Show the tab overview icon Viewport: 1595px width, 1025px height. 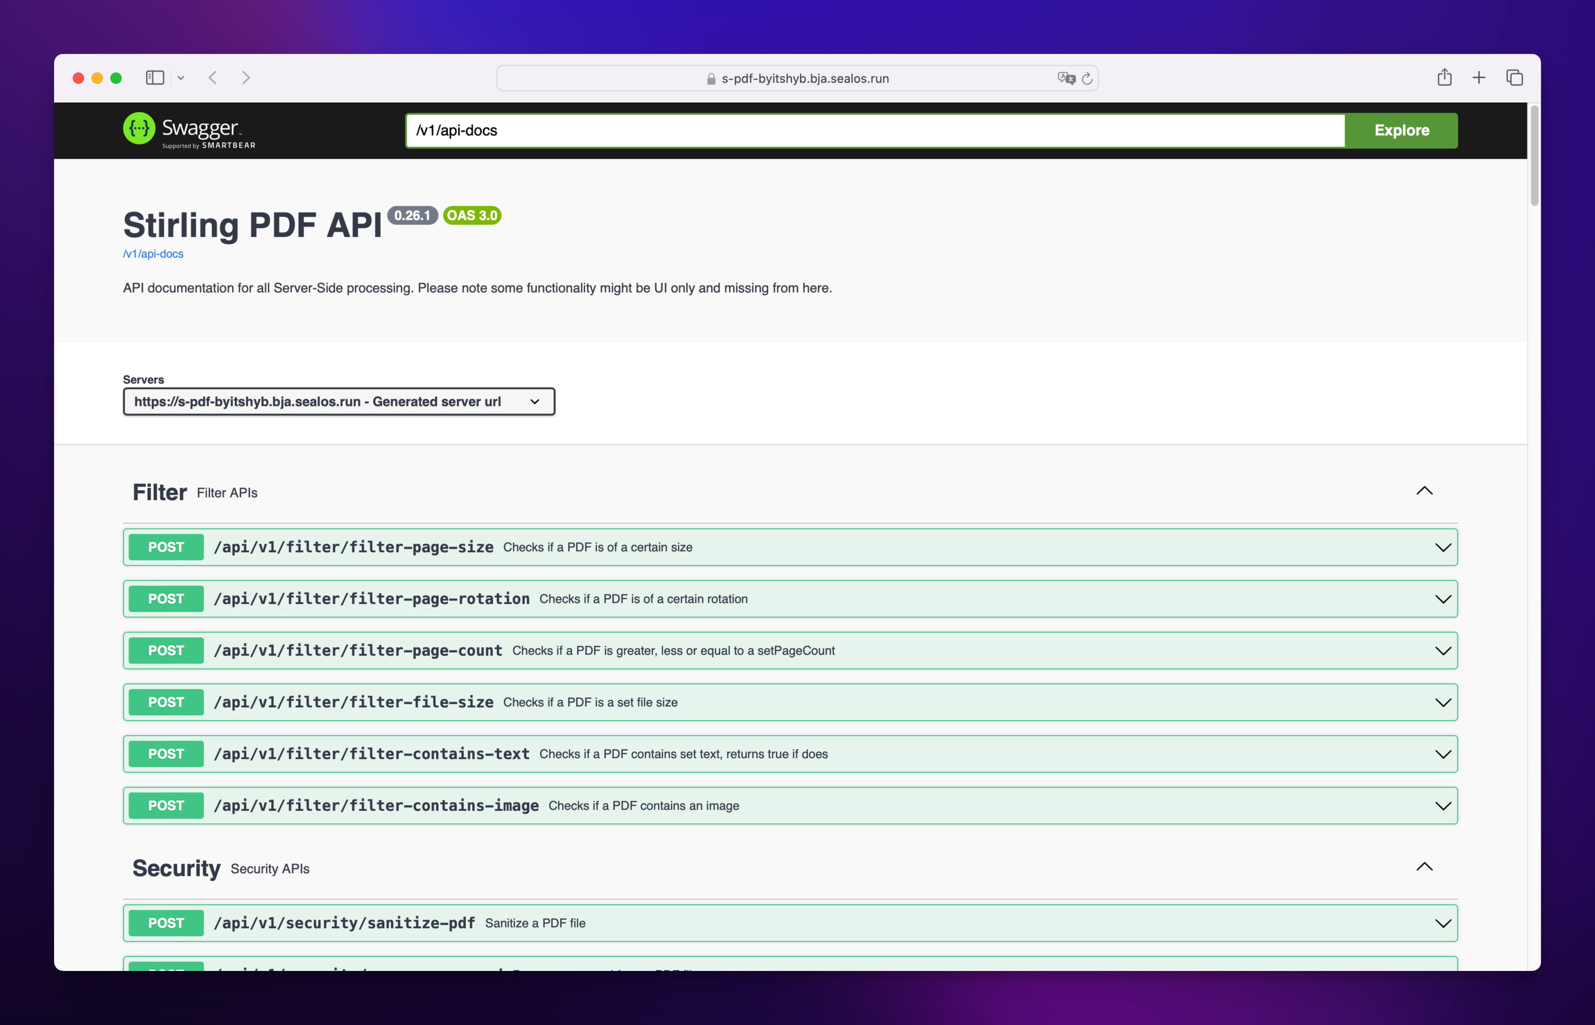coord(1515,78)
